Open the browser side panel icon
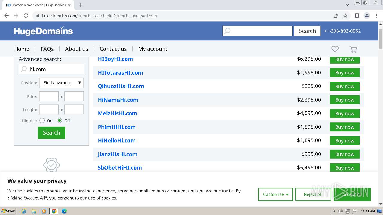The height and width of the screenshot is (215, 383). (x=357, y=16)
